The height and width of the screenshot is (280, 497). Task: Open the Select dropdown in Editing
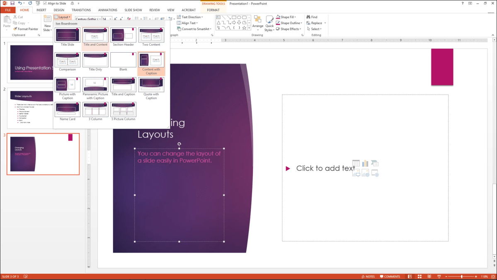(314, 29)
